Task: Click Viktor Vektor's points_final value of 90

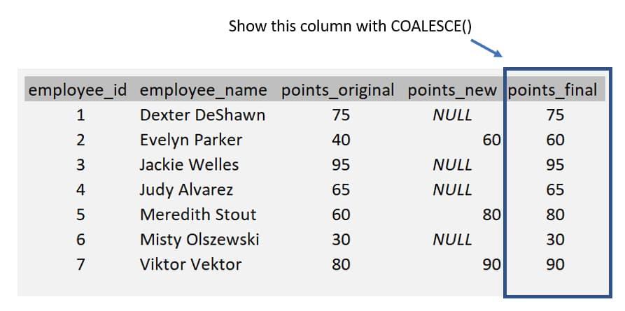Action: (x=555, y=264)
